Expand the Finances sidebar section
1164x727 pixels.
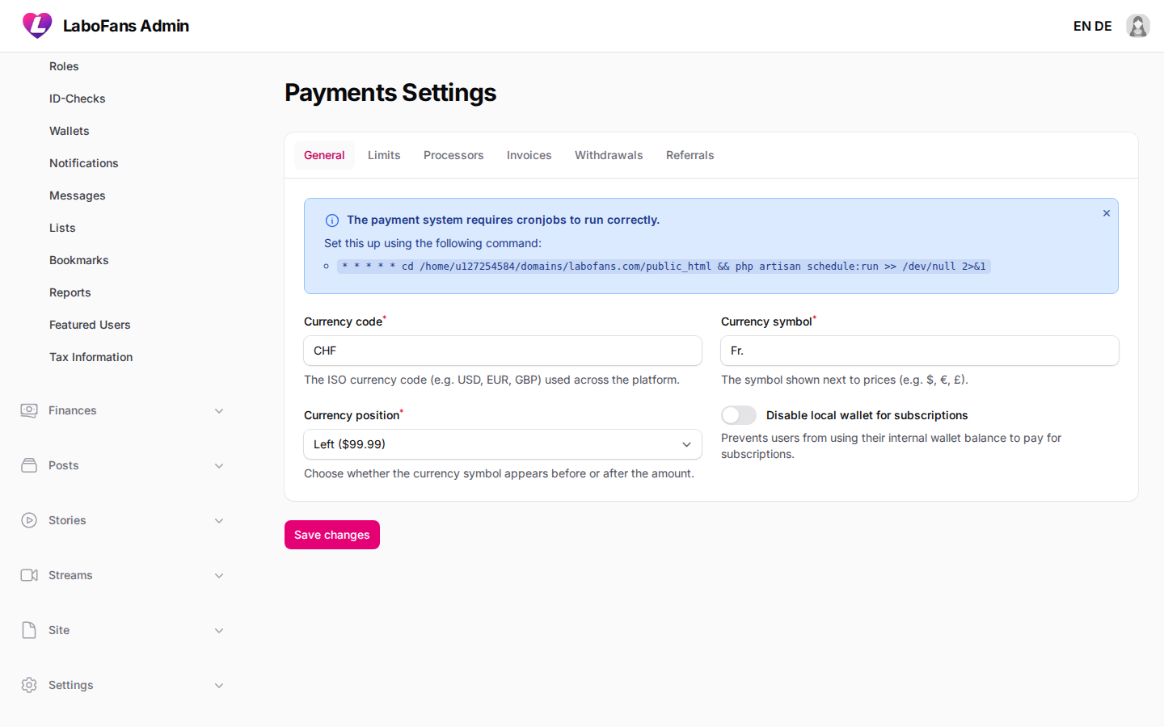point(219,410)
